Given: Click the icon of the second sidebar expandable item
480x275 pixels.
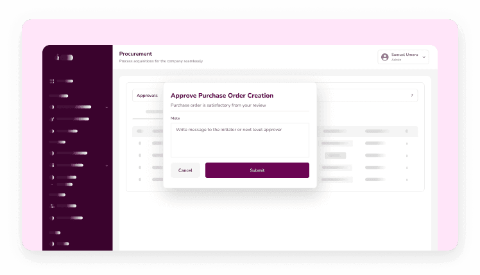Looking at the screenshot, I should point(53,165).
